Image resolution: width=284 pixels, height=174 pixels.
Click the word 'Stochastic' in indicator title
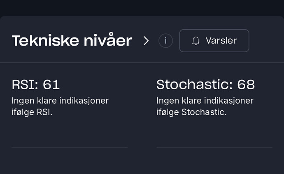point(193,85)
